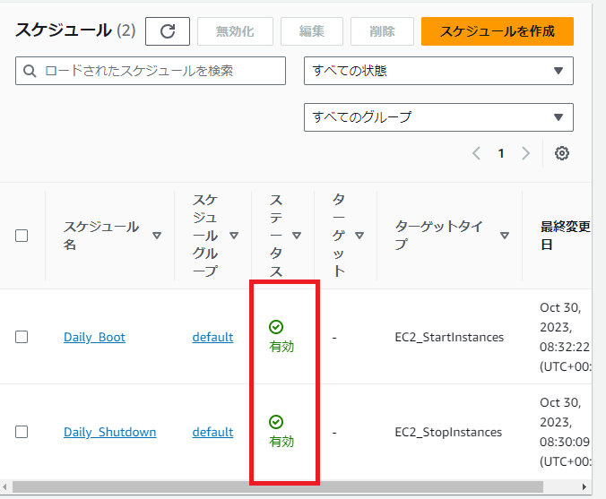The image size is (606, 499).
Task: Open default group link for Daily_Boot
Action: click(x=212, y=337)
